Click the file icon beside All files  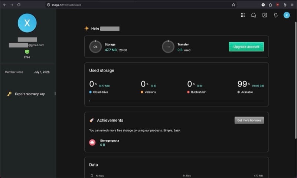coord(92,176)
